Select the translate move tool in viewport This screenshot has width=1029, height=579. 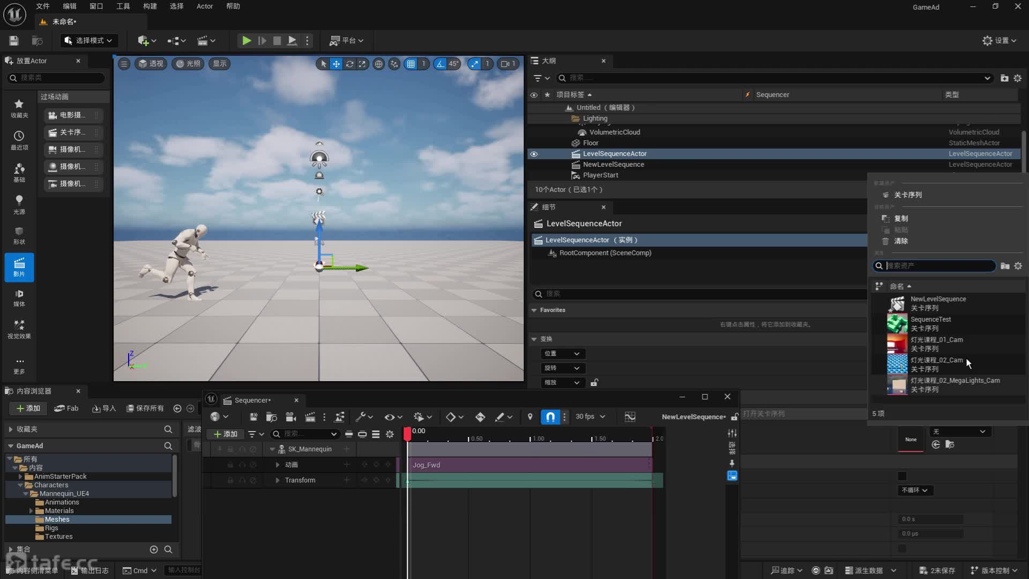(336, 64)
